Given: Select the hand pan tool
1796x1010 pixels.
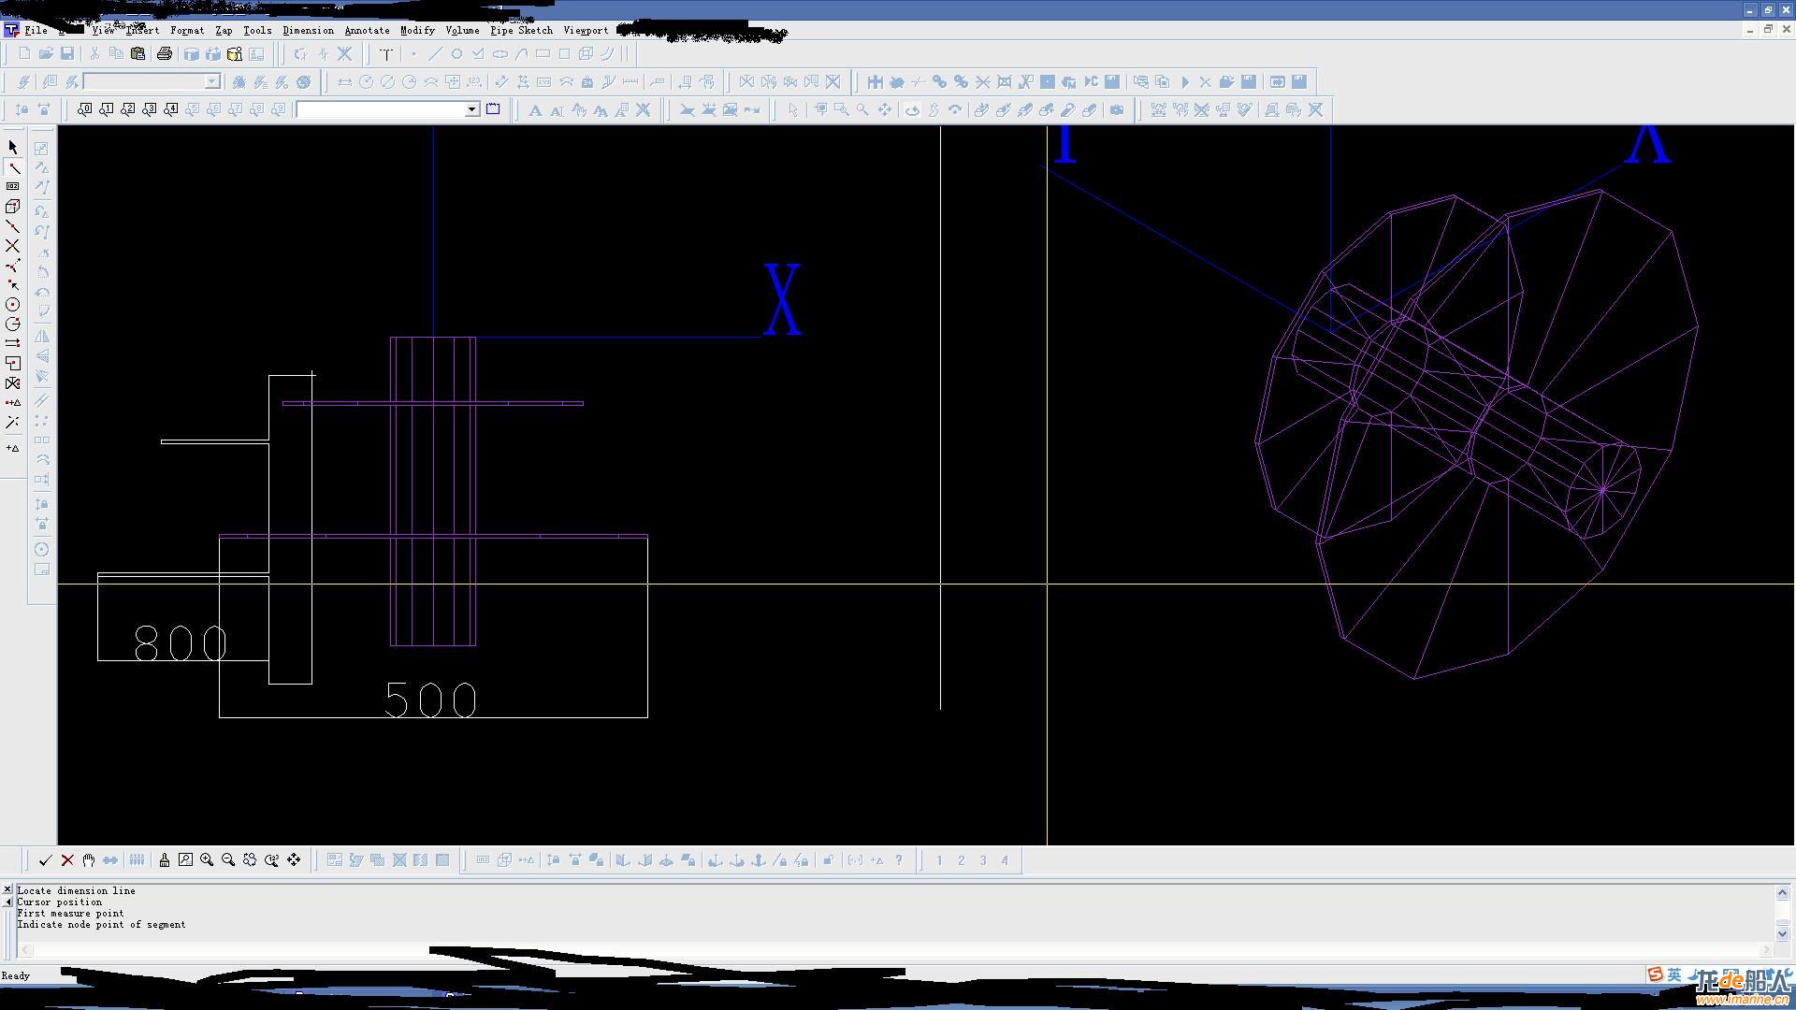Looking at the screenshot, I should (x=89, y=860).
